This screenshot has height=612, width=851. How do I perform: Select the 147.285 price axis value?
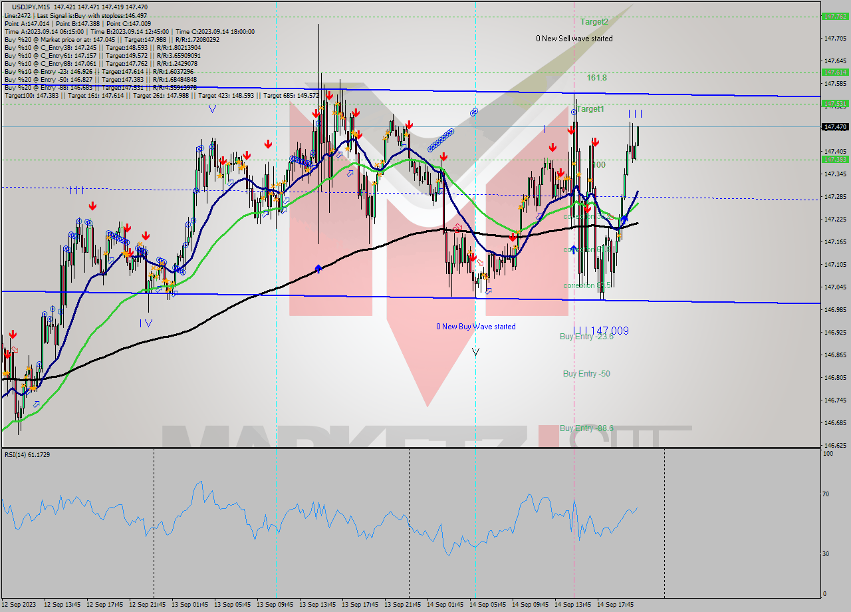tap(835, 197)
